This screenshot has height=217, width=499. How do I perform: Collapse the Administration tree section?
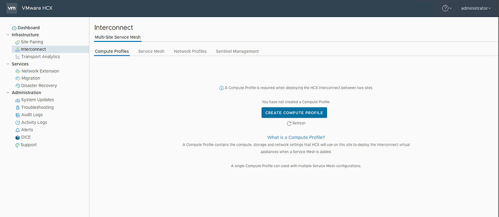7,93
